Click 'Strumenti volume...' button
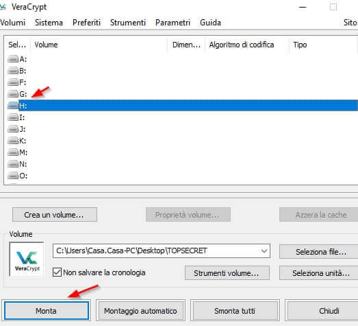Image resolution: width=358 pixels, height=326 pixels. [227, 273]
